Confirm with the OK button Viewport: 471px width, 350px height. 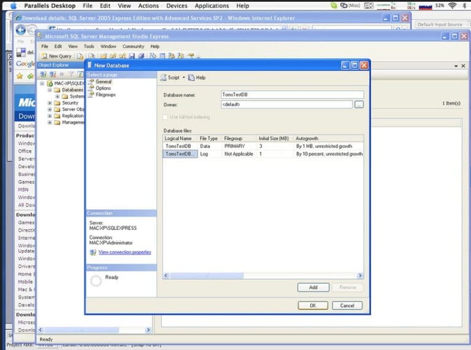click(x=313, y=305)
